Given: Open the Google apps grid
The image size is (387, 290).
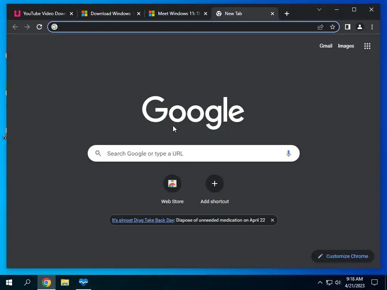Looking at the screenshot, I should click(367, 46).
